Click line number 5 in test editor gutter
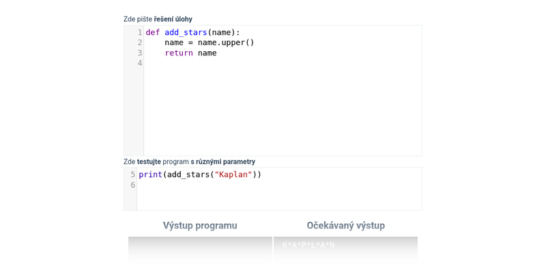Viewport: 546px width, 273px height. (132, 175)
